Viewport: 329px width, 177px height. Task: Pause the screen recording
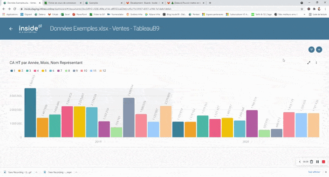pos(317,162)
